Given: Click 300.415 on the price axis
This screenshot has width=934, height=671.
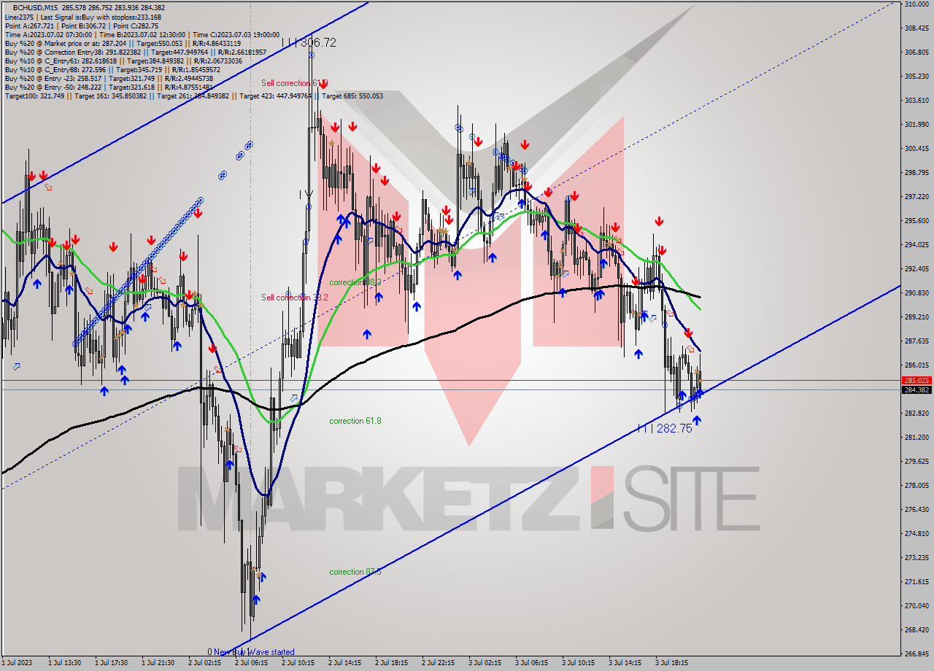Looking at the screenshot, I should pyautogui.click(x=916, y=149).
